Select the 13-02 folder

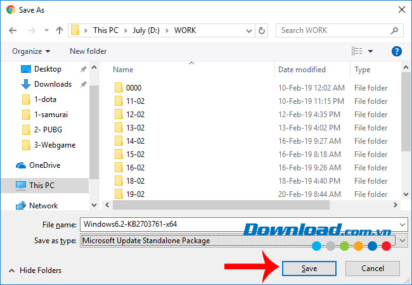pos(135,128)
